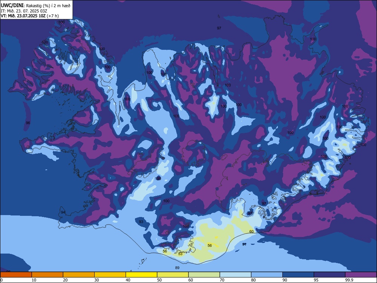The height and width of the screenshot is (283, 377).
Task: Select the 10–20 orange legend swatch
Action: click(48, 275)
